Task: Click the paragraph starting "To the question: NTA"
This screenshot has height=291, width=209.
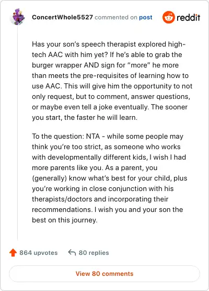Action: [110, 178]
